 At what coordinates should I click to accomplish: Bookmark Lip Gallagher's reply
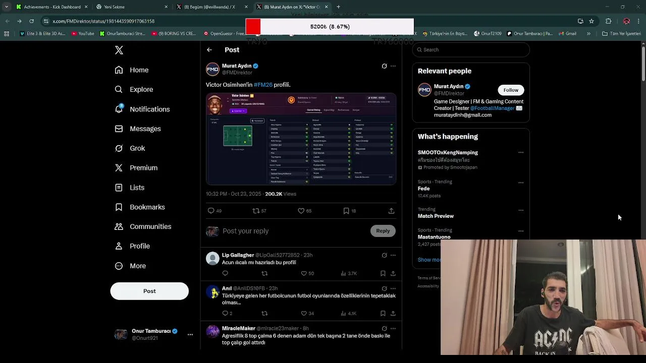(x=383, y=273)
